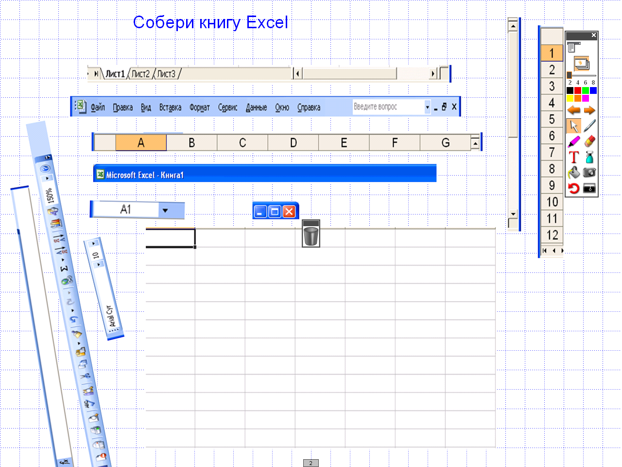The height and width of the screenshot is (467, 622).
Task: Switch to sheet tab Лист3
Action: (166, 74)
